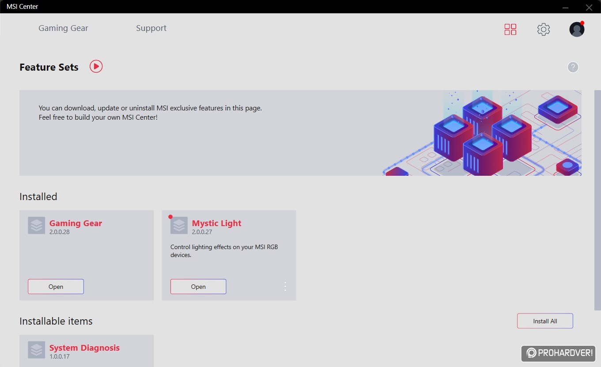Open the user profile avatar
Image resolution: width=601 pixels, height=367 pixels.
point(577,29)
